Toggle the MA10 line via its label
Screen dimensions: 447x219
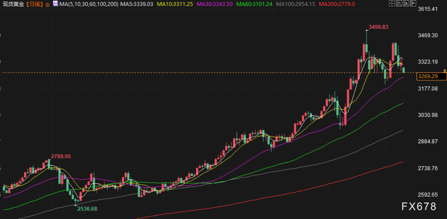coord(175,4)
